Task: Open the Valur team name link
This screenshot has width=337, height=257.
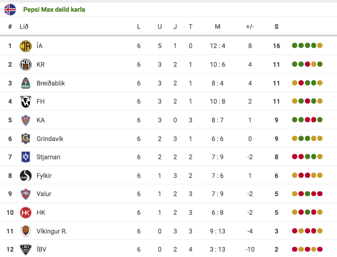Action: pyautogui.click(x=44, y=194)
